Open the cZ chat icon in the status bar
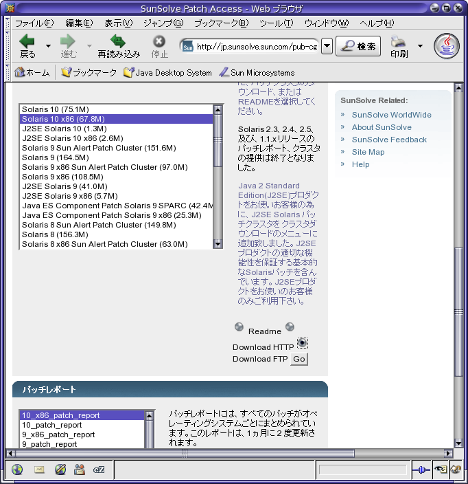 coord(99,470)
